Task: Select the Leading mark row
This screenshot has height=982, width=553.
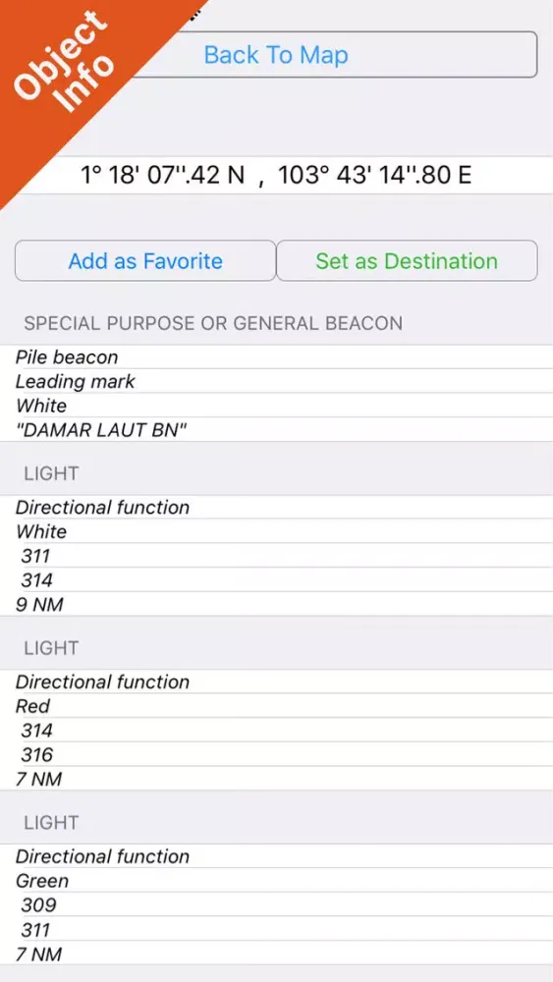Action: (276, 381)
